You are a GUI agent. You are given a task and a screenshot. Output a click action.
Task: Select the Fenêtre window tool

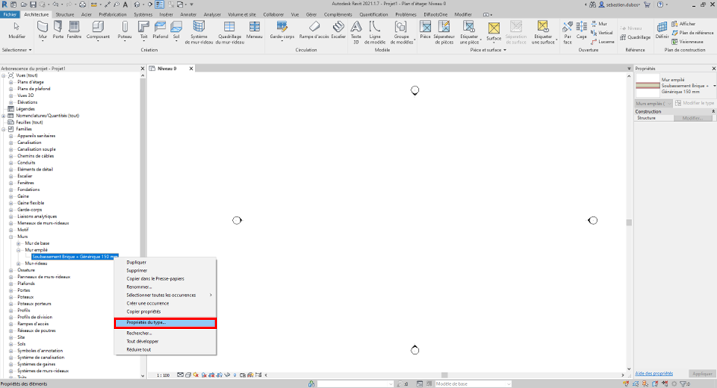[x=74, y=30]
